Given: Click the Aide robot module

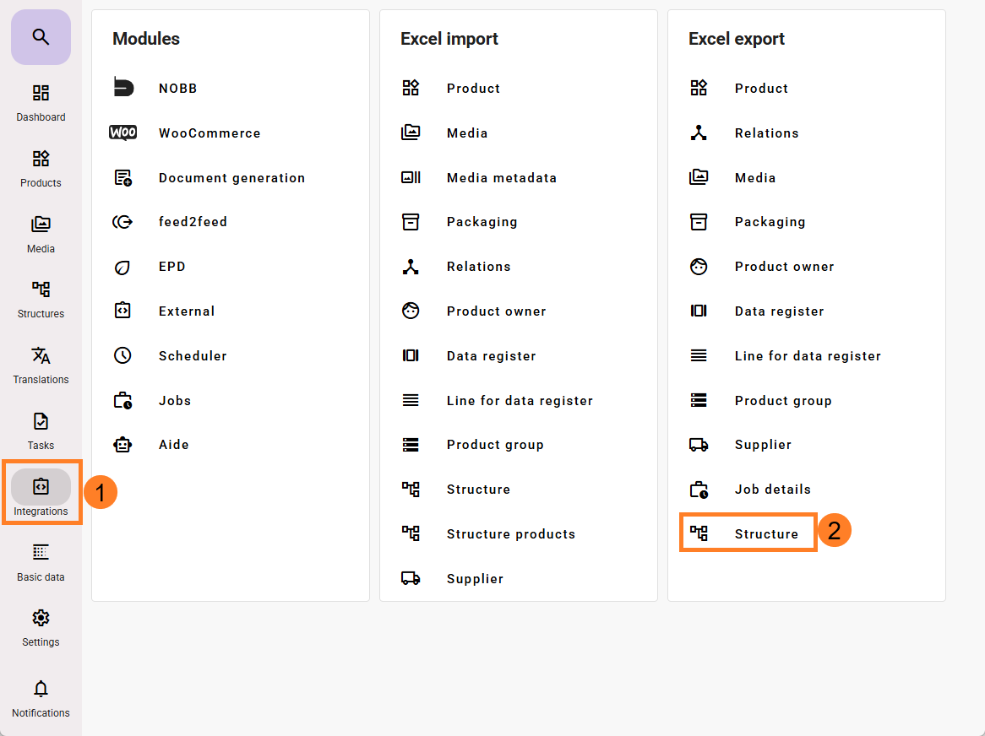Looking at the screenshot, I should pyautogui.click(x=173, y=445).
